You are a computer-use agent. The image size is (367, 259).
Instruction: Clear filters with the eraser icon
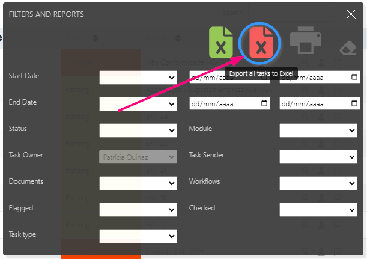click(348, 48)
